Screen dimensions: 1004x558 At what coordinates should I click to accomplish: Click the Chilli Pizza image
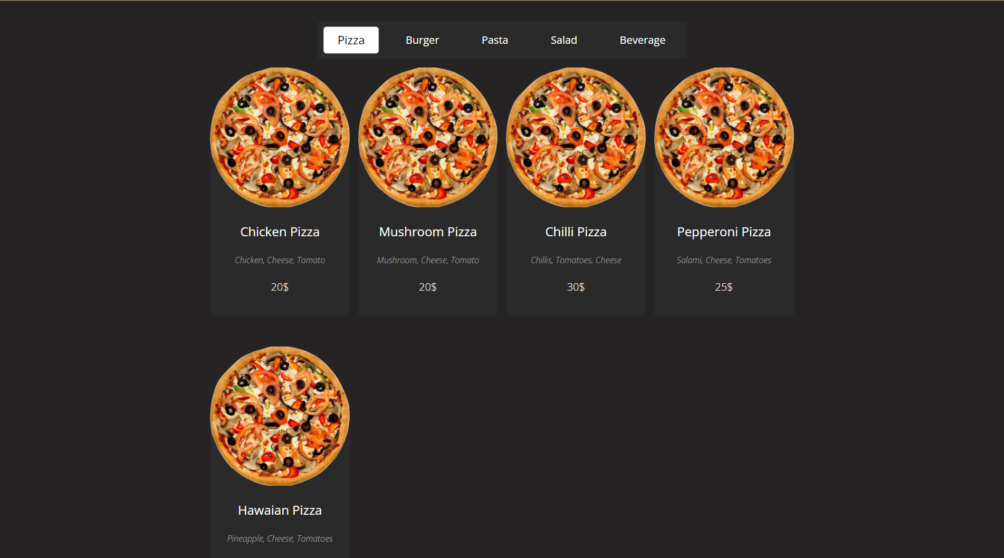coord(575,137)
